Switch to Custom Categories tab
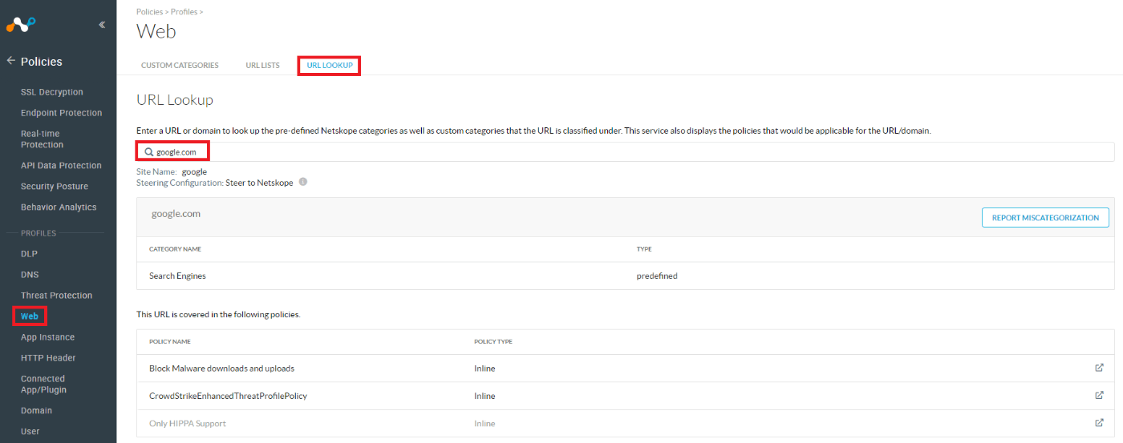 (x=180, y=66)
